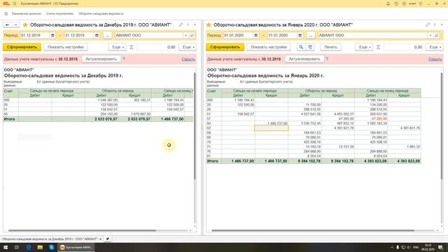Click the Скрыть link in December warning bar
This screenshot has width=448, height=252.
[x=188, y=59]
